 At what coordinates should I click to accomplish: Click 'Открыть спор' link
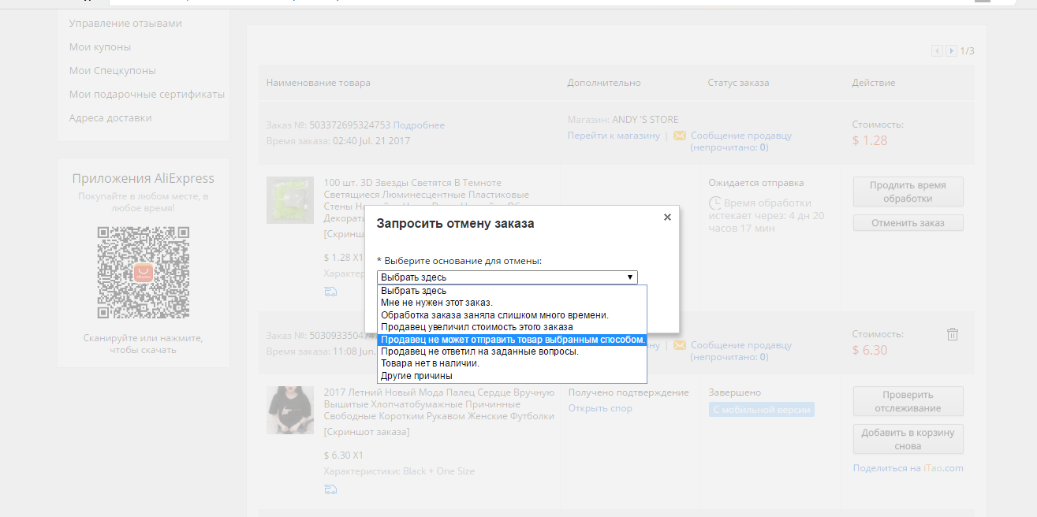(599, 408)
